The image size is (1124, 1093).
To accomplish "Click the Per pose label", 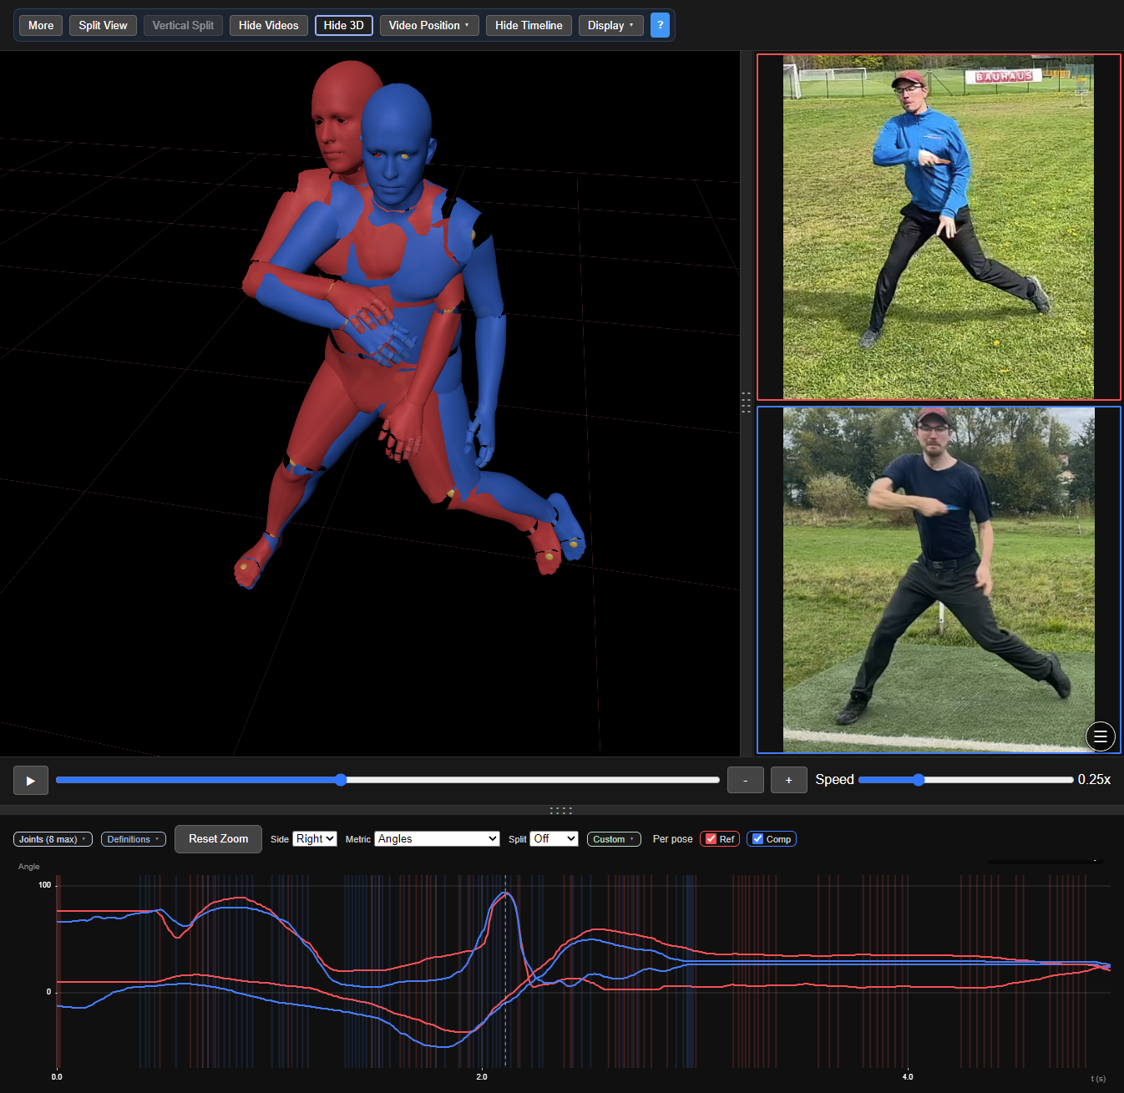I will pyautogui.click(x=672, y=839).
